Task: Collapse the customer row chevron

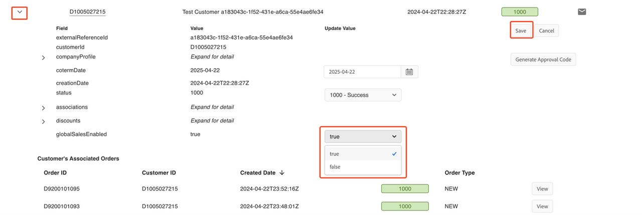Action: [x=20, y=12]
